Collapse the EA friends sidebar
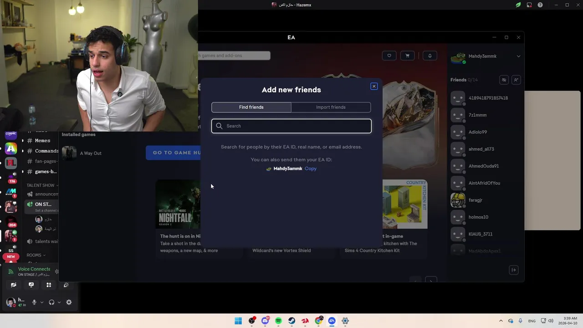The width and height of the screenshot is (583, 328). (513, 270)
